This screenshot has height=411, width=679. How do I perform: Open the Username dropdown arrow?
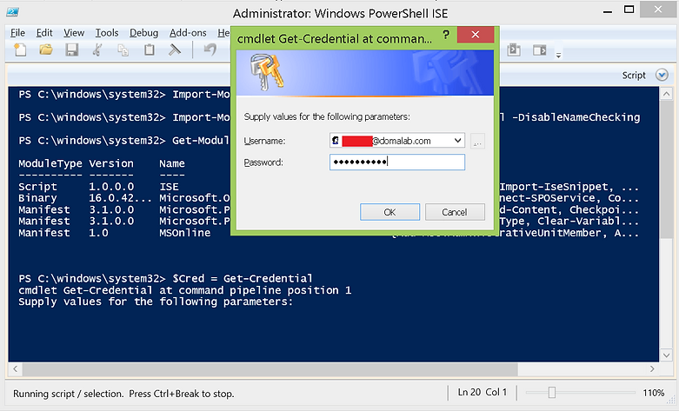(x=457, y=141)
